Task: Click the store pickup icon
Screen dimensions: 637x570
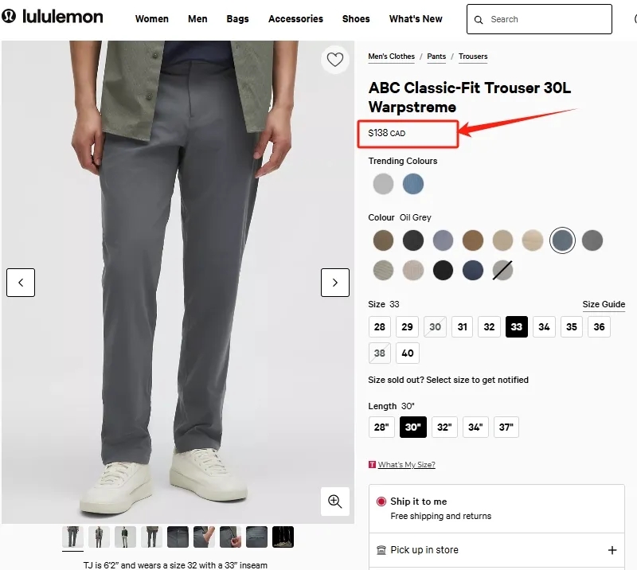Action: pos(381,550)
